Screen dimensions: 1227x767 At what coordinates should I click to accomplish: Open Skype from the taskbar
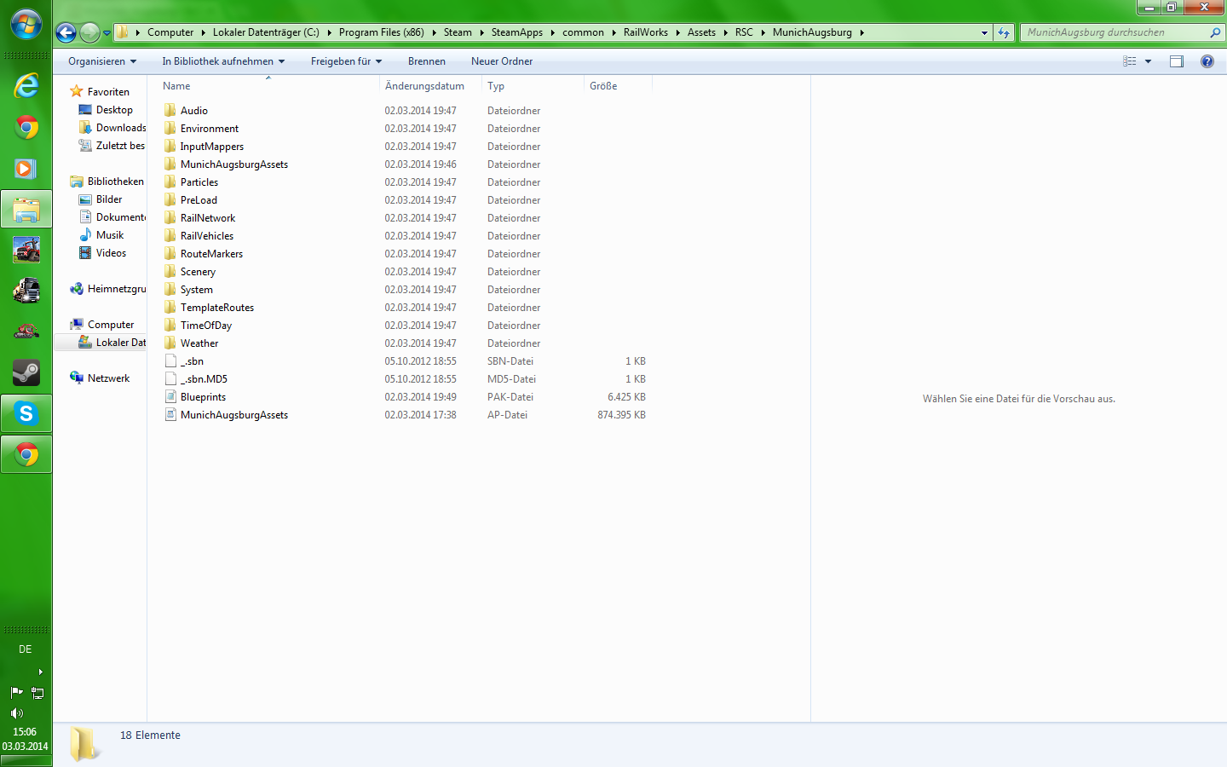(x=26, y=413)
